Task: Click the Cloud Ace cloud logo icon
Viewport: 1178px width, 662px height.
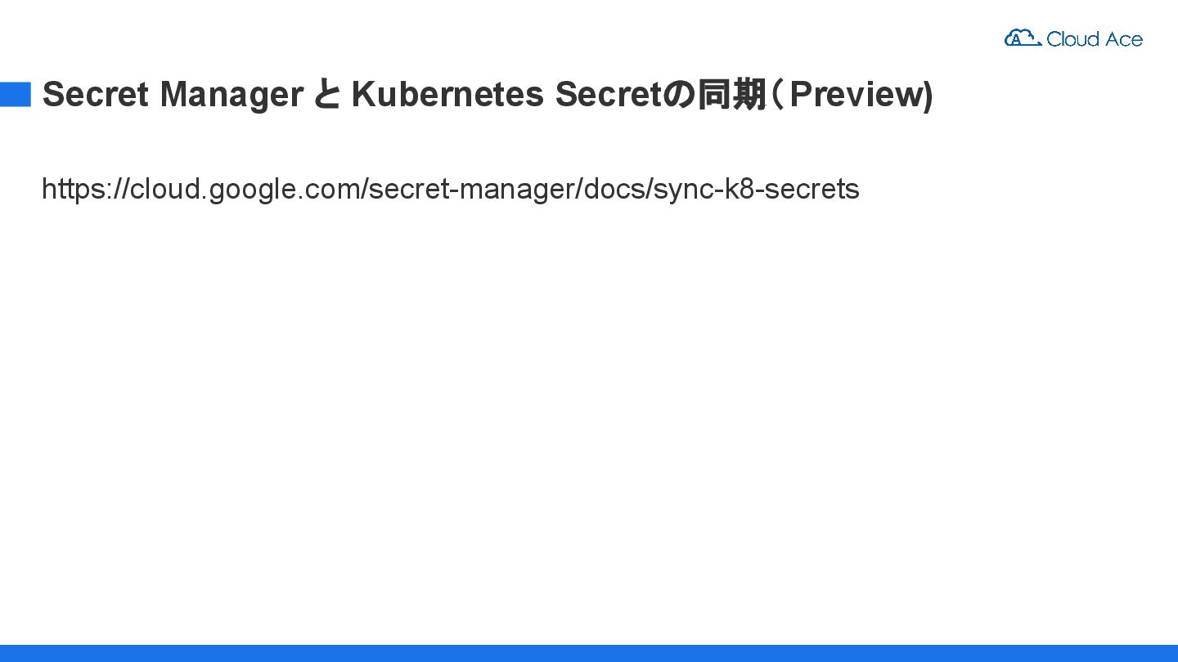Action: [1023, 38]
